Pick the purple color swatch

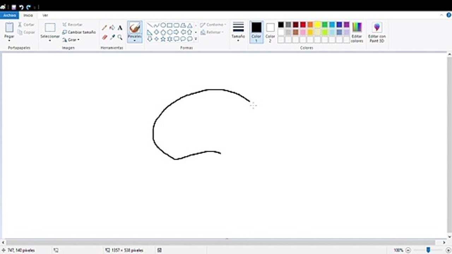pyautogui.click(x=346, y=25)
